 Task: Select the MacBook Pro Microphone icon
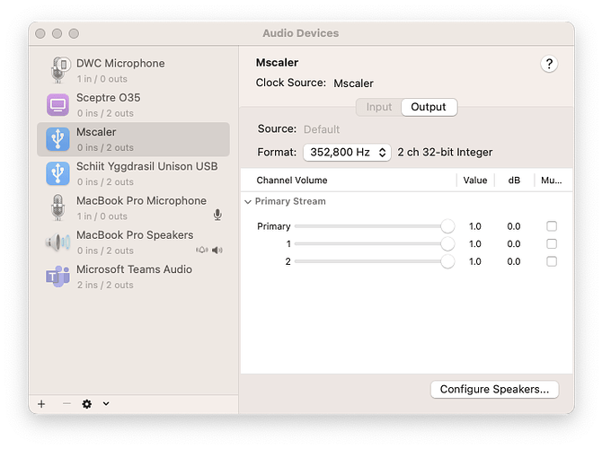pyautogui.click(x=58, y=207)
